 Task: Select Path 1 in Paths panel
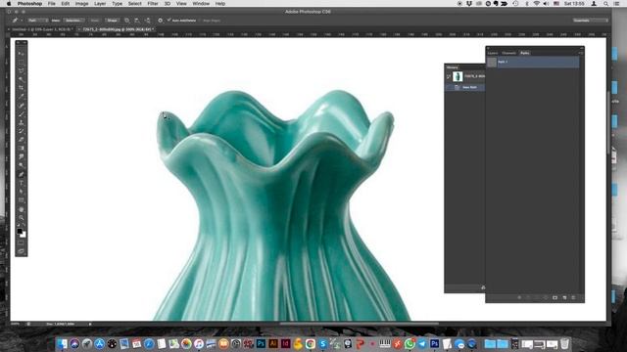click(533, 62)
